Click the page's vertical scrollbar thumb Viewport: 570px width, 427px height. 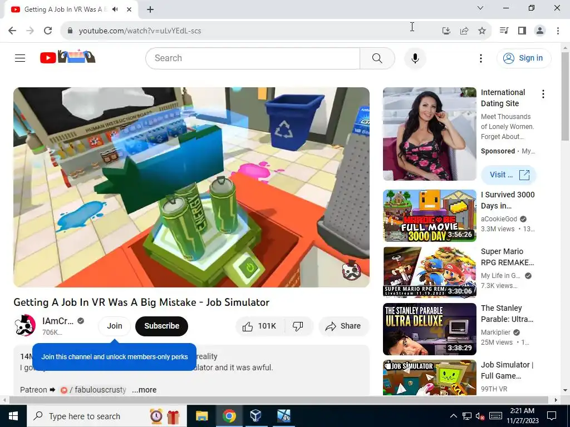coord(565,96)
